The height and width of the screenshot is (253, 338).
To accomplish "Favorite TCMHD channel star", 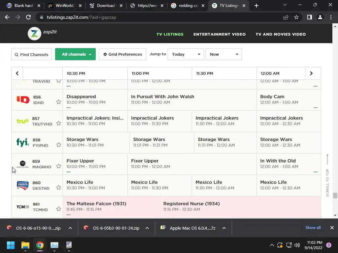I will pos(59,209).
